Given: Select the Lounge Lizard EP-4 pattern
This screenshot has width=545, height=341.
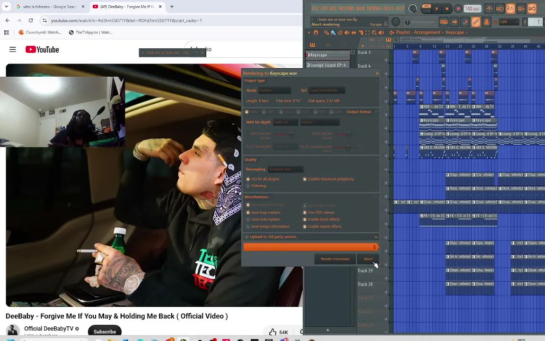Looking at the screenshot, I should (327, 65).
